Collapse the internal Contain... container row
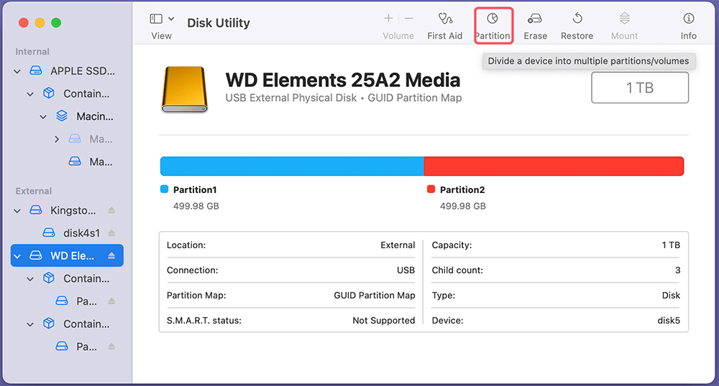The image size is (719, 386). click(x=30, y=94)
